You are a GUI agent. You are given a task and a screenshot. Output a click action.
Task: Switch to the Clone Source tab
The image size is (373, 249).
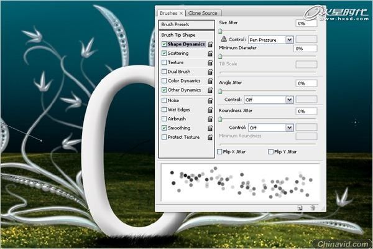(x=203, y=13)
